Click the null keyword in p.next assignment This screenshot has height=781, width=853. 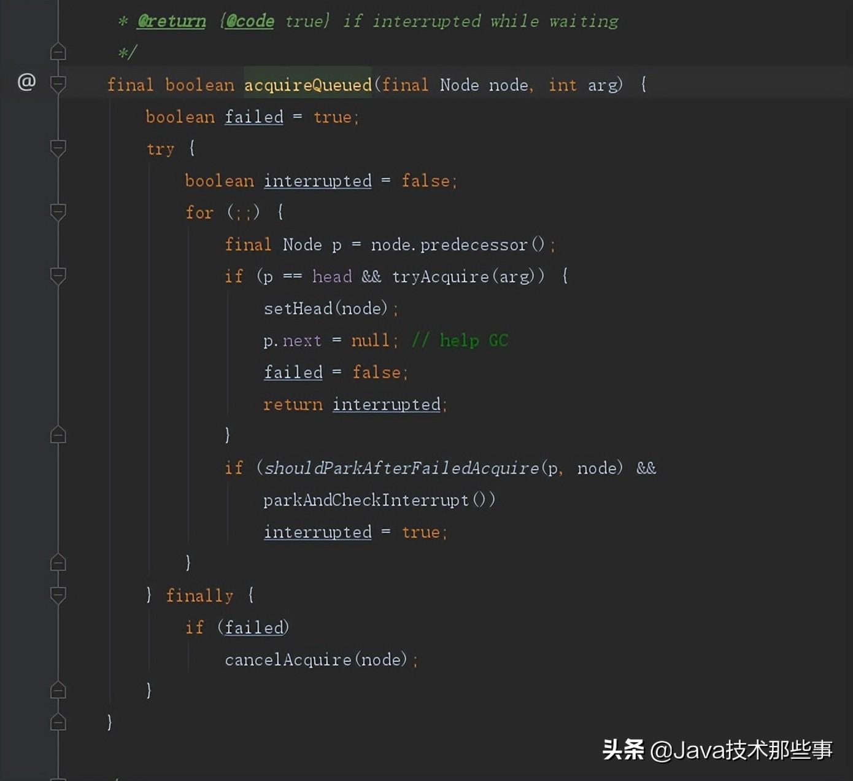371,340
